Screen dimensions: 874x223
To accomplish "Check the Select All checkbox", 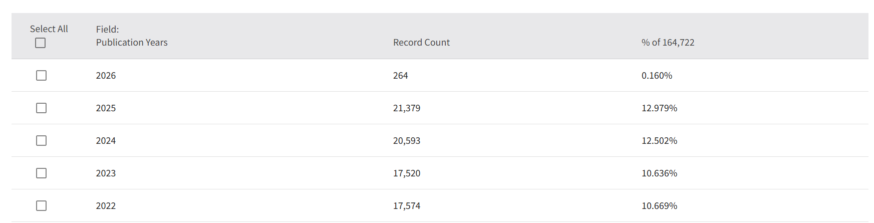I will coord(41,43).
